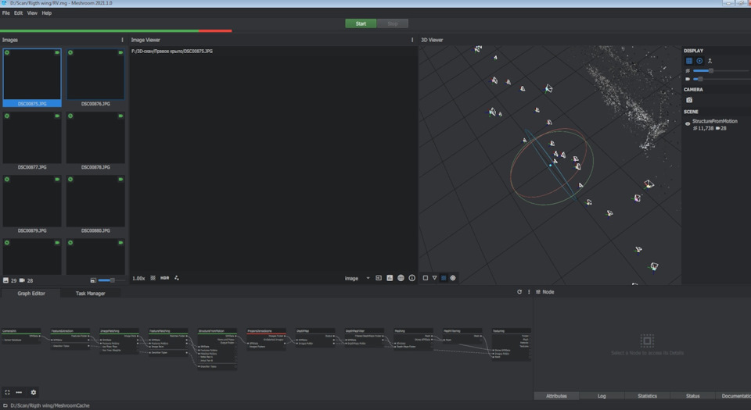Viewport: 751px width, 410px height.
Task: Toggle the lens distortion dots icon
Action: coord(177,278)
